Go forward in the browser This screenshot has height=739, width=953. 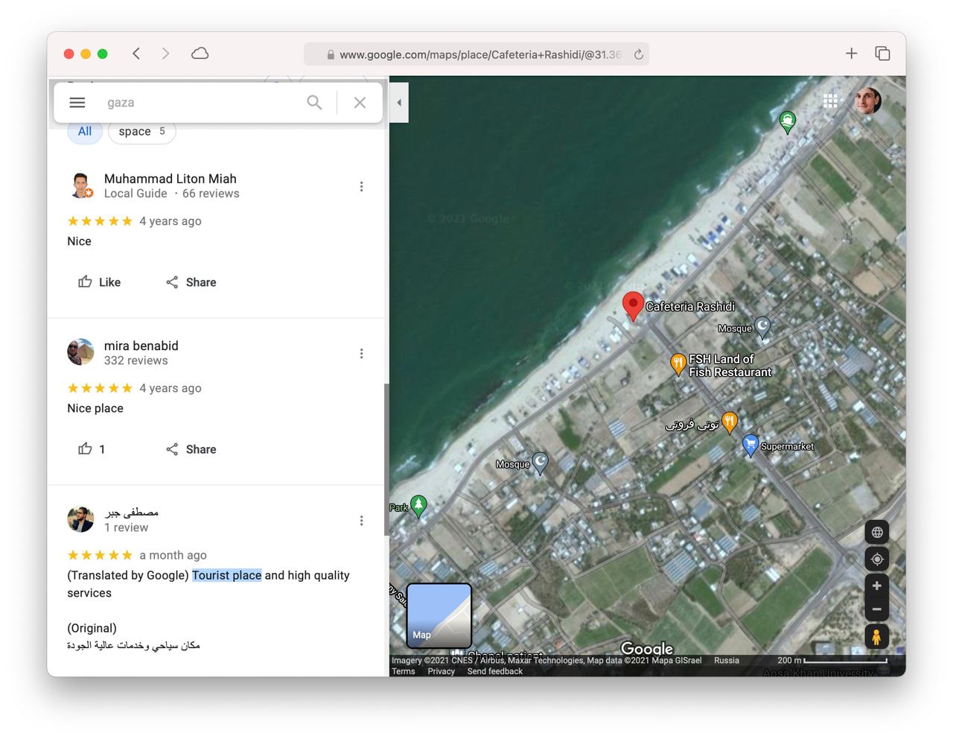pyautogui.click(x=165, y=54)
